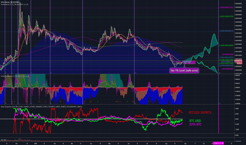Click the 'May' label on the time axis
Image resolution: width=246 pixels, height=145 pixels.
pos(109,143)
